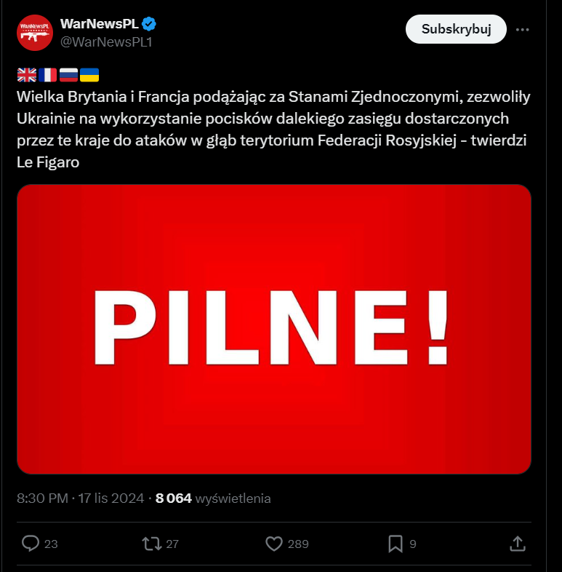The image size is (562, 572).
Task: Reply to the tweet via speech bubble icon
Action: (31, 543)
